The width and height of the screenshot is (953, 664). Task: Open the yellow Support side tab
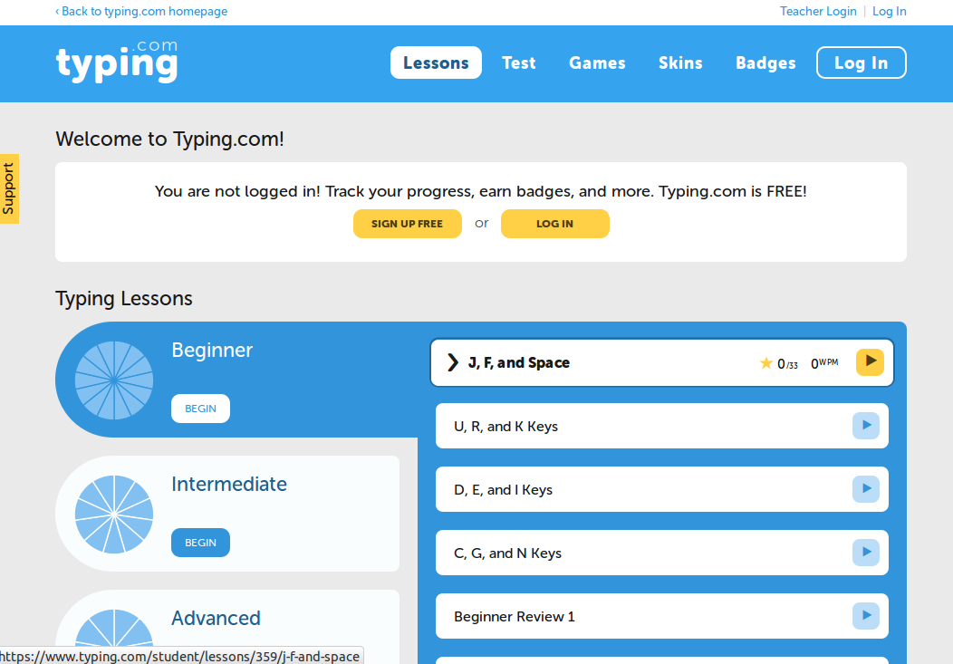[9, 189]
